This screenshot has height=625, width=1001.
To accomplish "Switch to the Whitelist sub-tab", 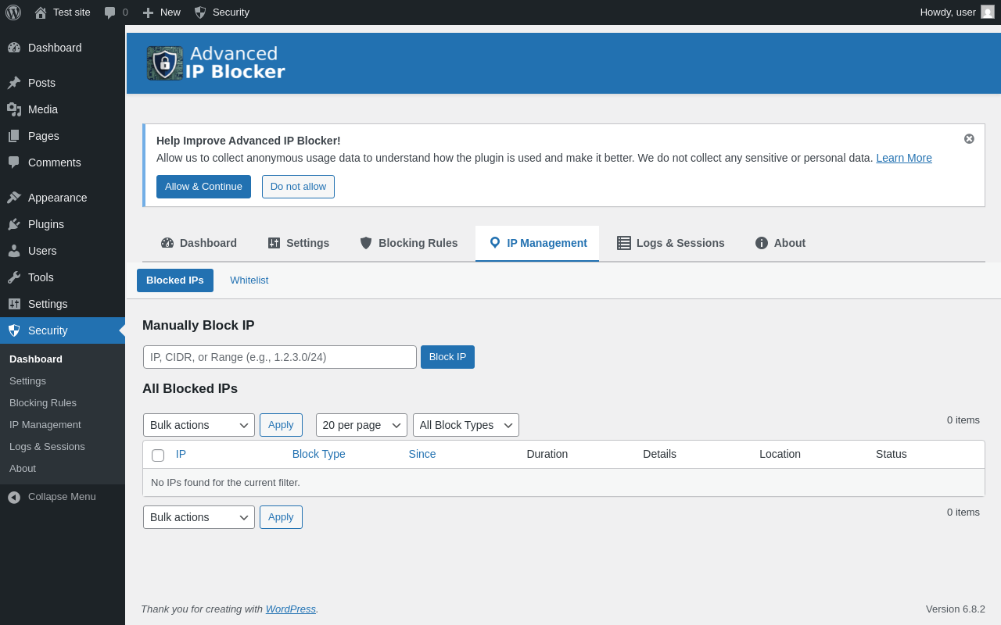I will pos(249,280).
